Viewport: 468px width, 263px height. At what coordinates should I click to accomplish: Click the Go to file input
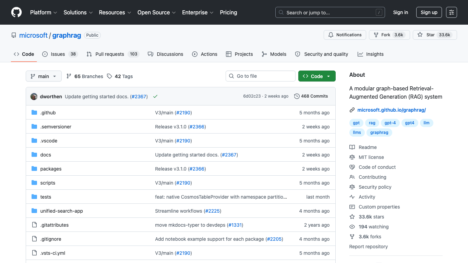(261, 76)
